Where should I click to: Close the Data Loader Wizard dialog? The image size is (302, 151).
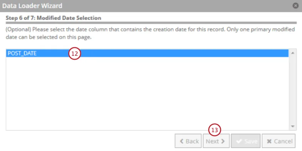tap(295, 6)
